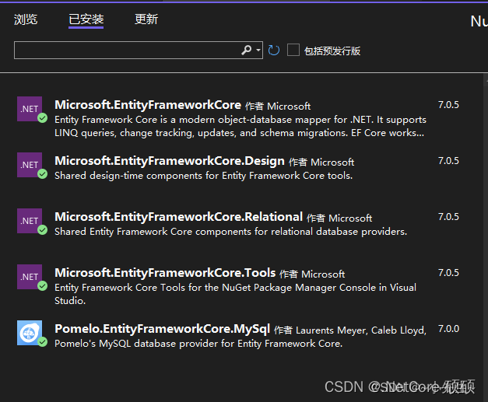Screen dimensions: 488x402
Task: Click the 'Shared Entity Framework Core components' description
Action: (x=230, y=232)
